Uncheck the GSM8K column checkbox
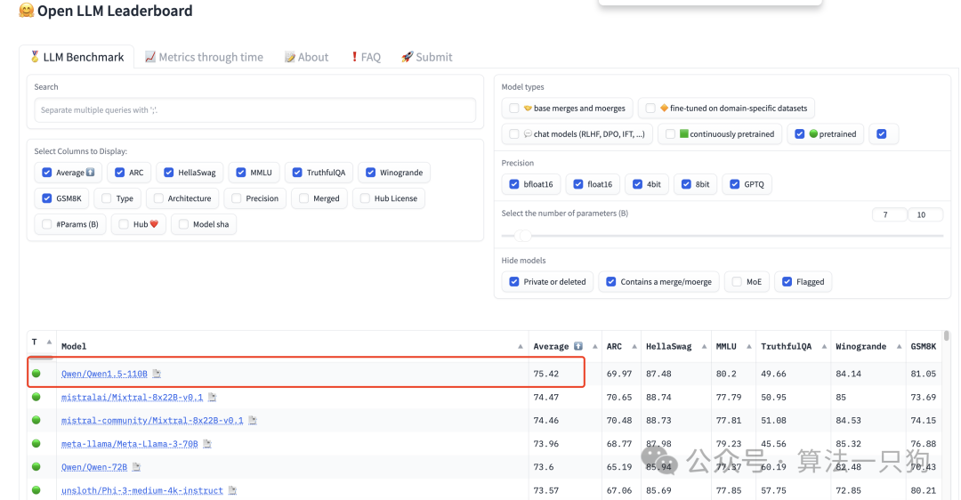This screenshot has height=500, width=961. coord(46,198)
